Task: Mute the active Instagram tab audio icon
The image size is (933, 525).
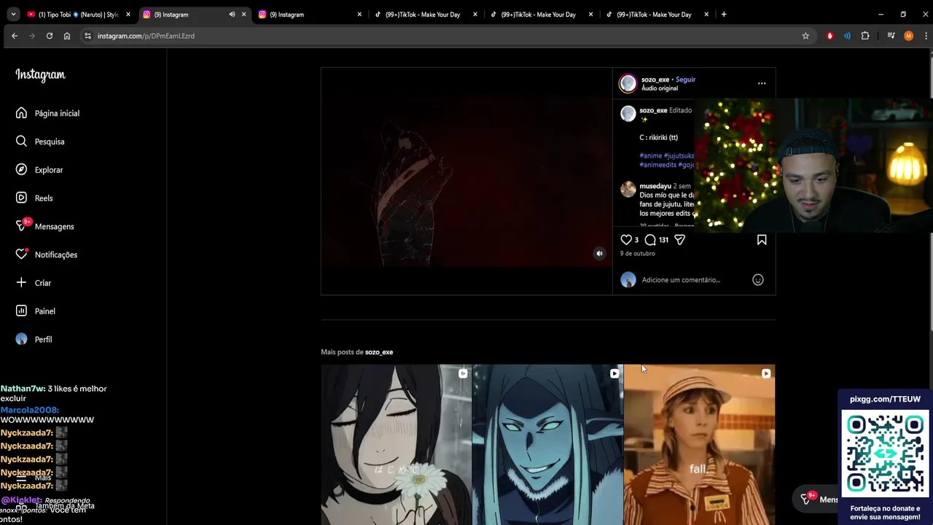Action: coord(232,15)
